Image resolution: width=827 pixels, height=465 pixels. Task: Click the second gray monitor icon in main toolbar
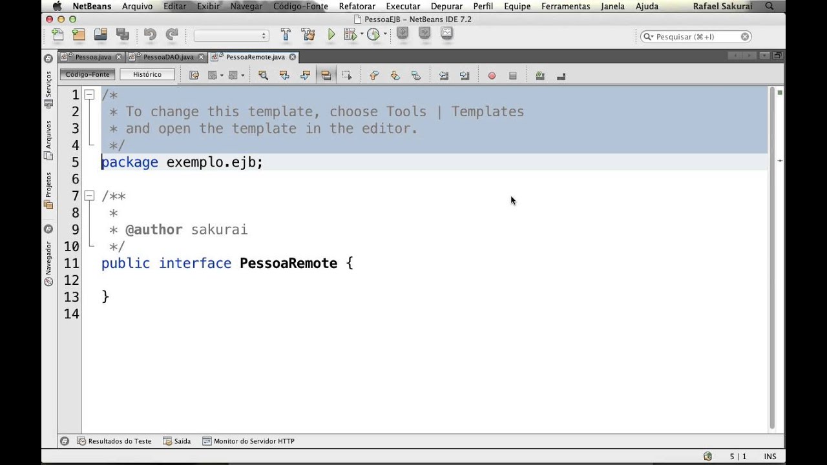(x=424, y=34)
